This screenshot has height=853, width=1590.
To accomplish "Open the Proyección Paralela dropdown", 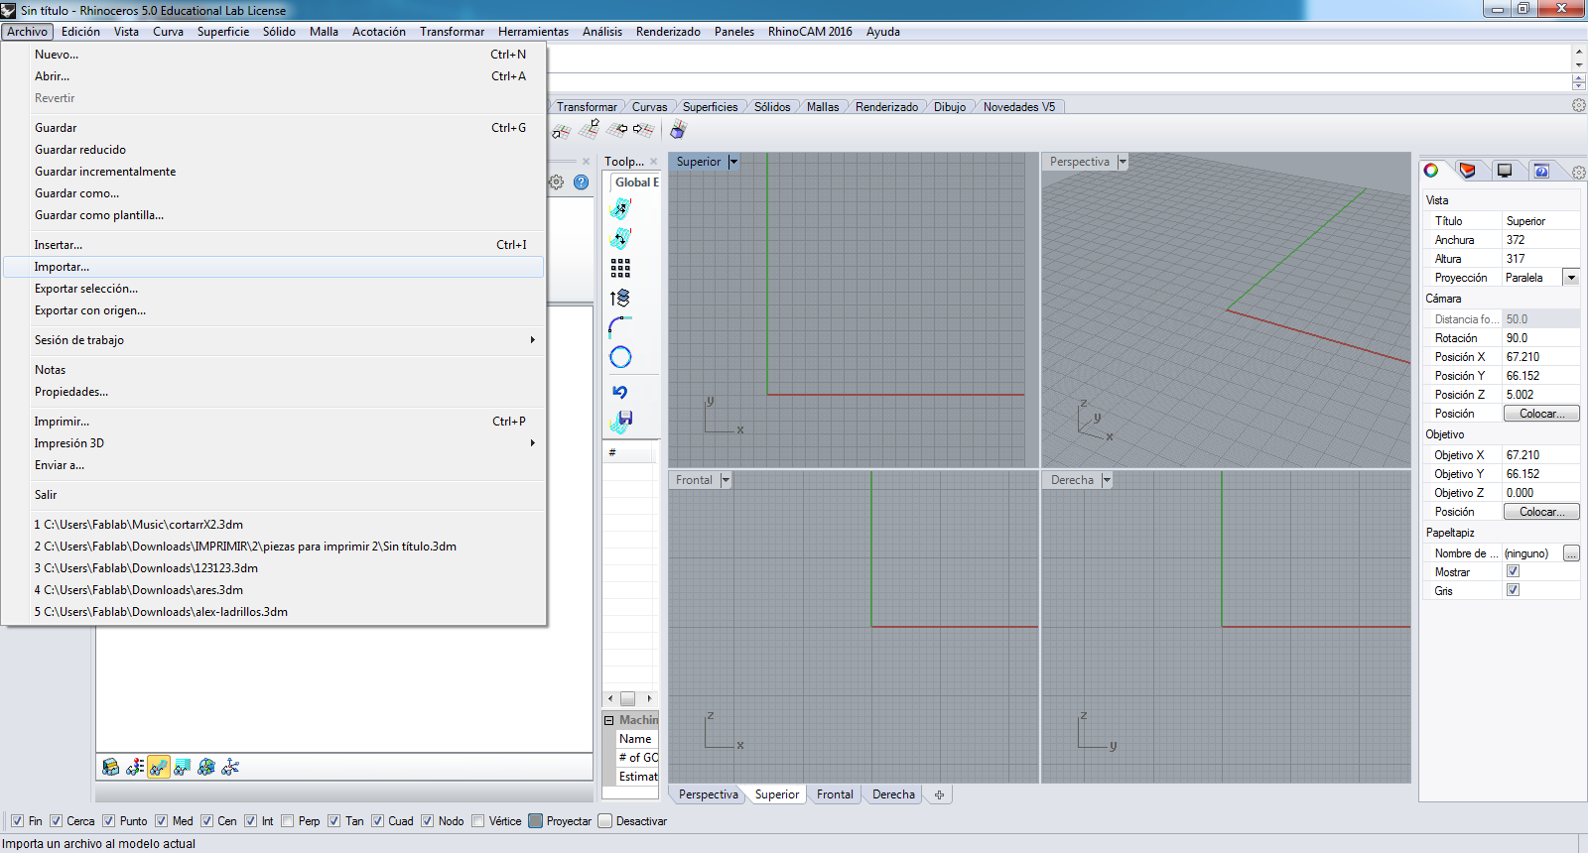I will point(1571,278).
